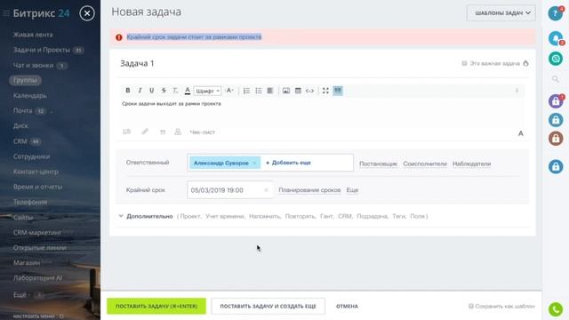Click into the task description text

click(172, 104)
